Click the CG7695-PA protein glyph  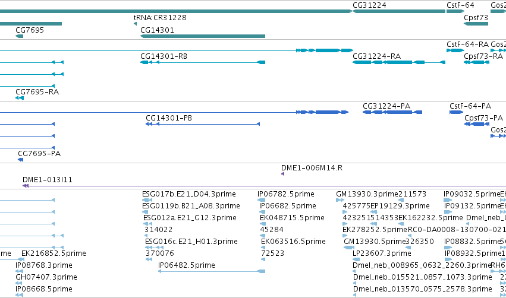(x=20, y=160)
